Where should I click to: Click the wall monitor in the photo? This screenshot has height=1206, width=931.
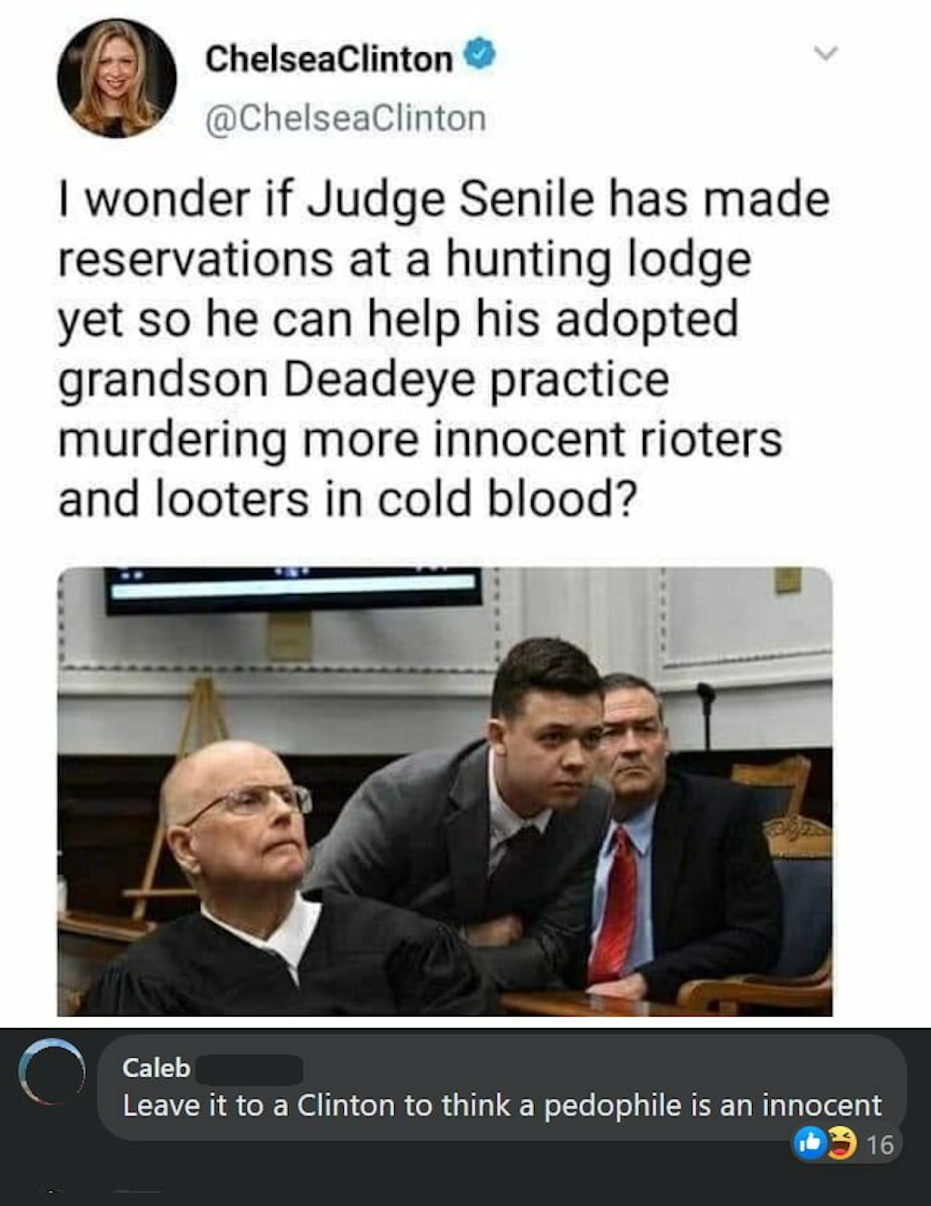click(x=294, y=589)
